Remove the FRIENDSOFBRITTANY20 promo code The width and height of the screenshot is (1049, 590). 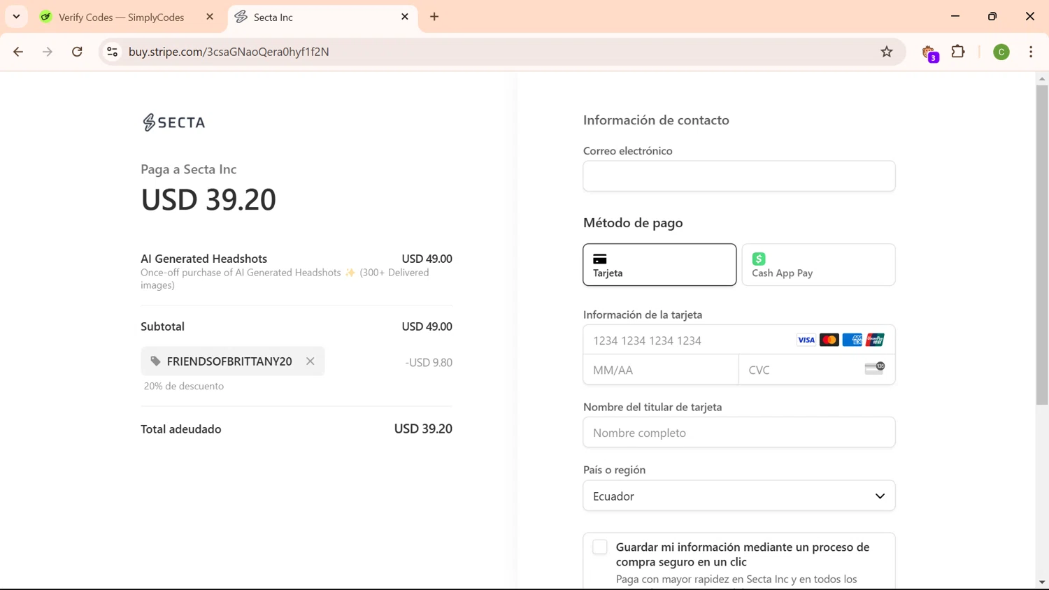click(x=310, y=361)
